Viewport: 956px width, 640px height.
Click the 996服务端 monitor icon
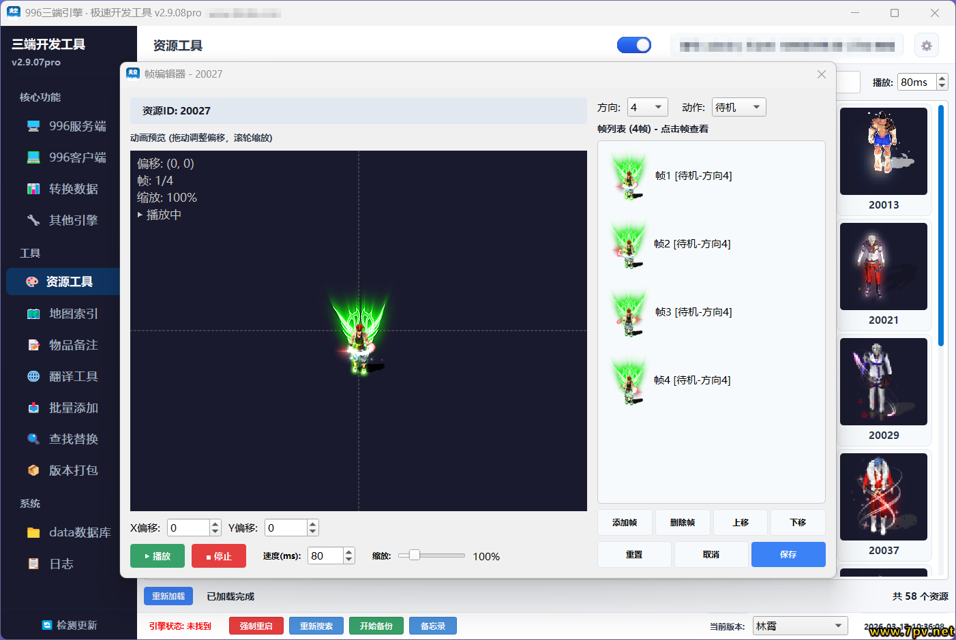[33, 126]
